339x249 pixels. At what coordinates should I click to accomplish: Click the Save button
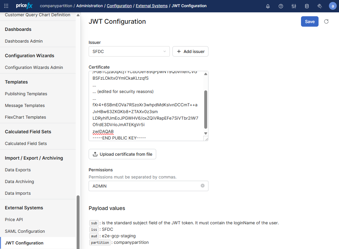[x=309, y=21]
